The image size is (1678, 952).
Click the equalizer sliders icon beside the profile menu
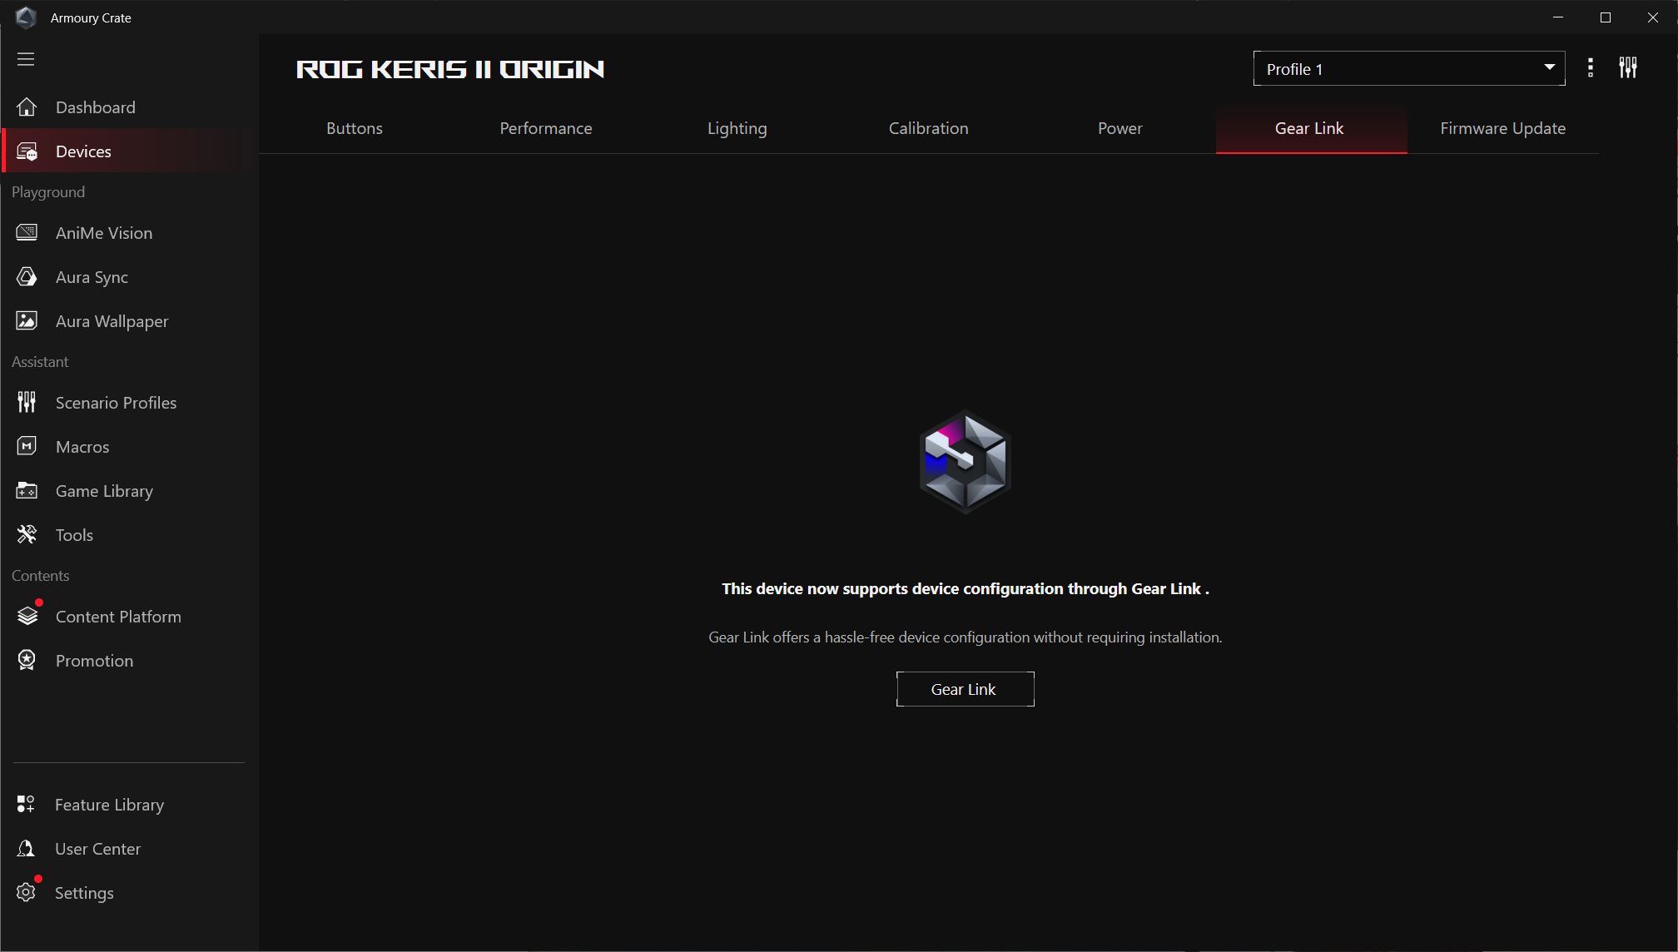click(1628, 68)
